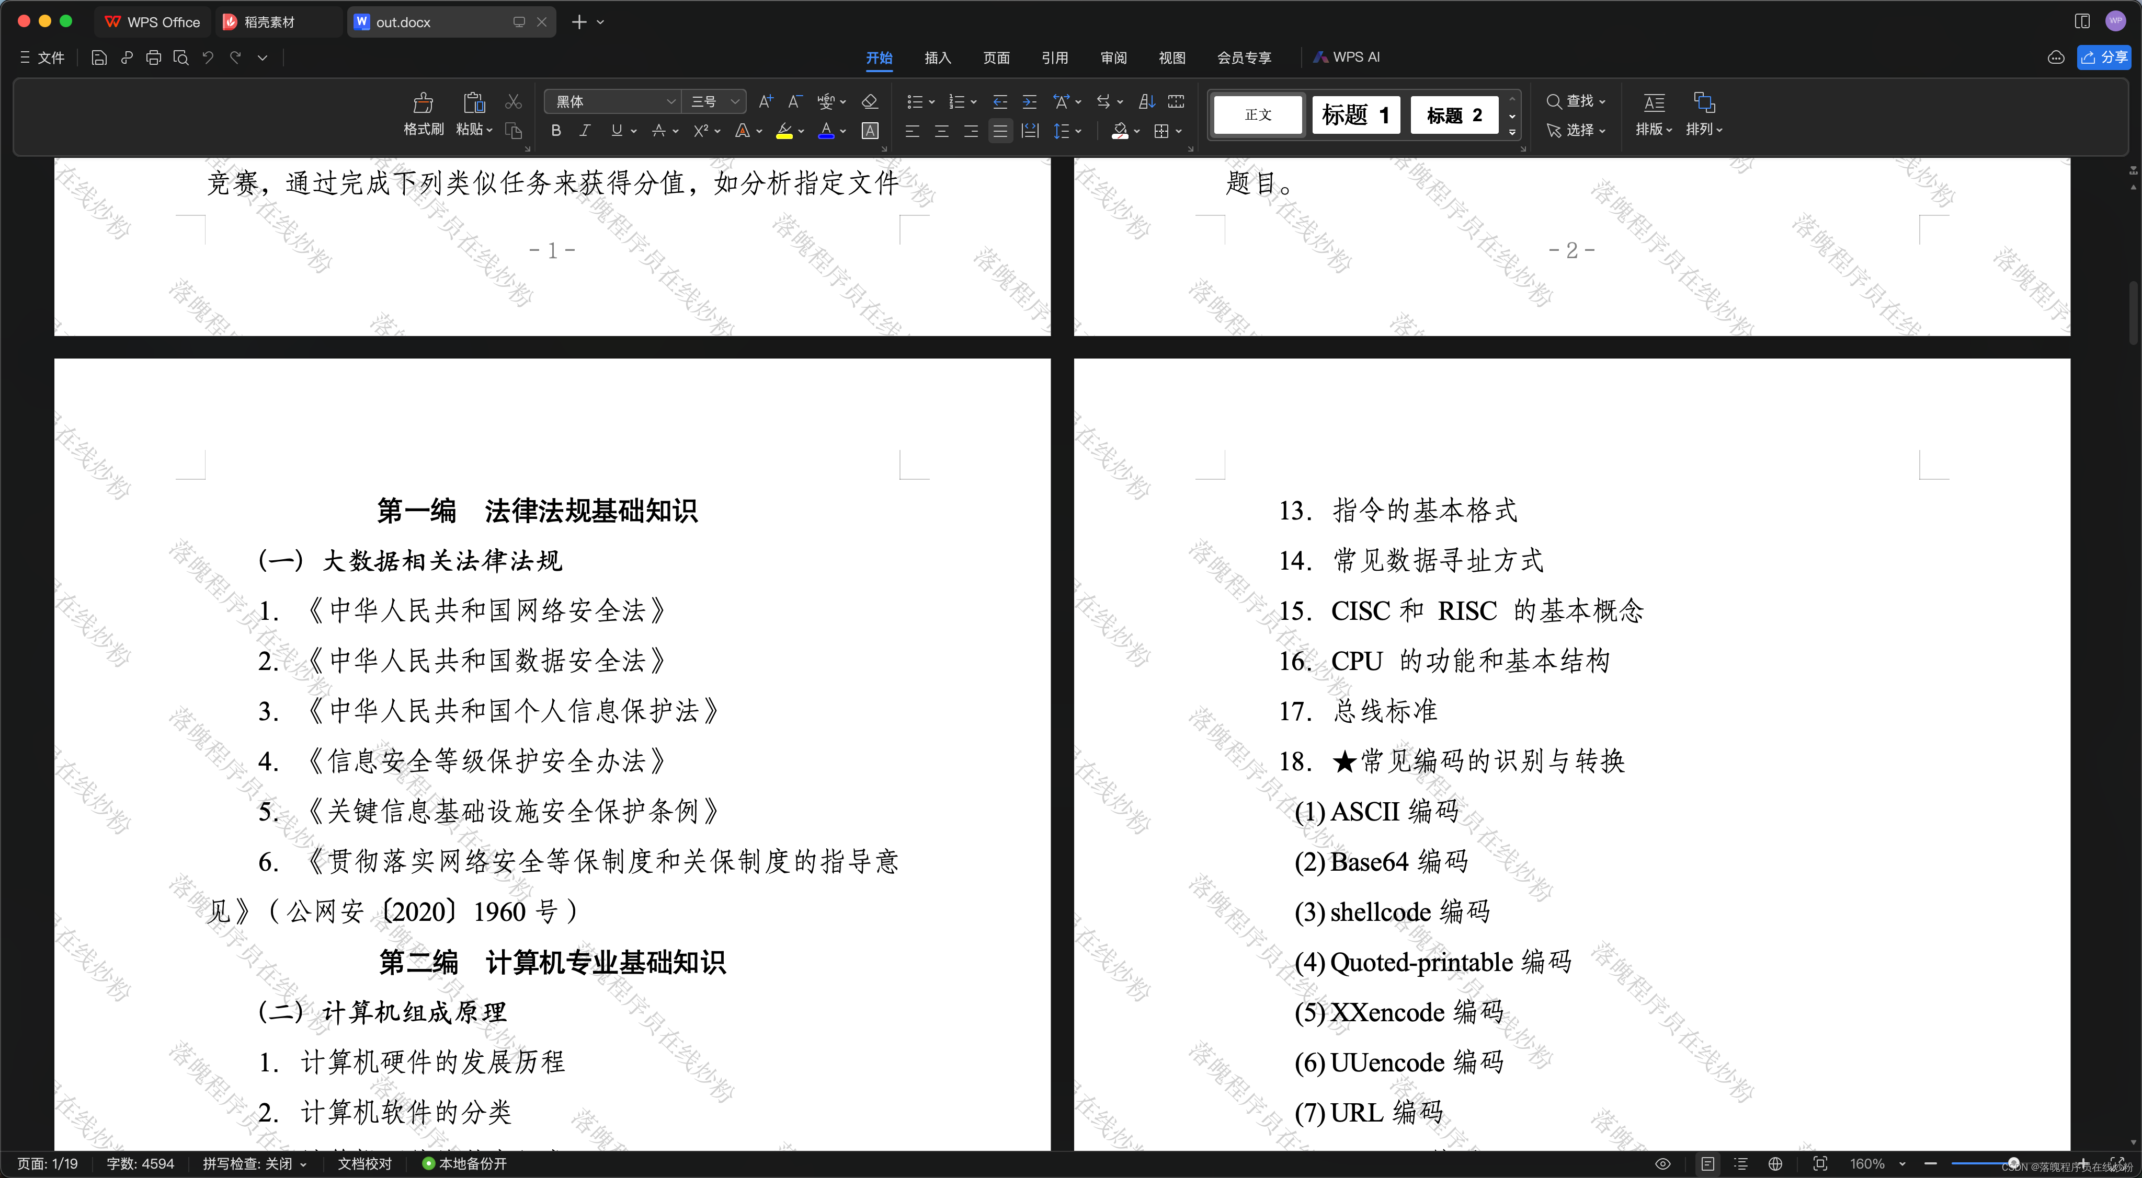Open spell check (拼写检查) dropdown

pos(255,1164)
